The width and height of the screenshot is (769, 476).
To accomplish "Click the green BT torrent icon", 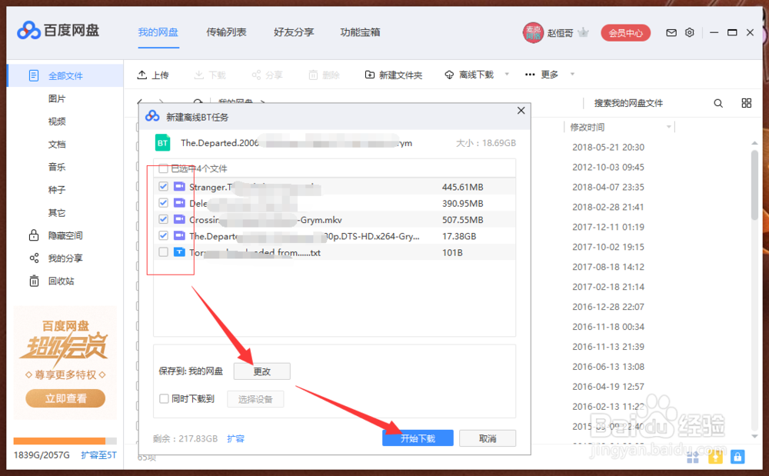I will coord(163,143).
